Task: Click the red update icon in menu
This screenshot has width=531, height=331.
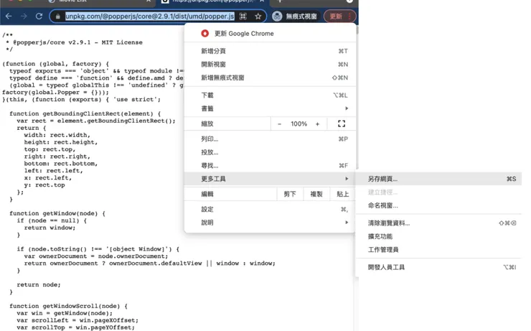Action: (x=205, y=33)
